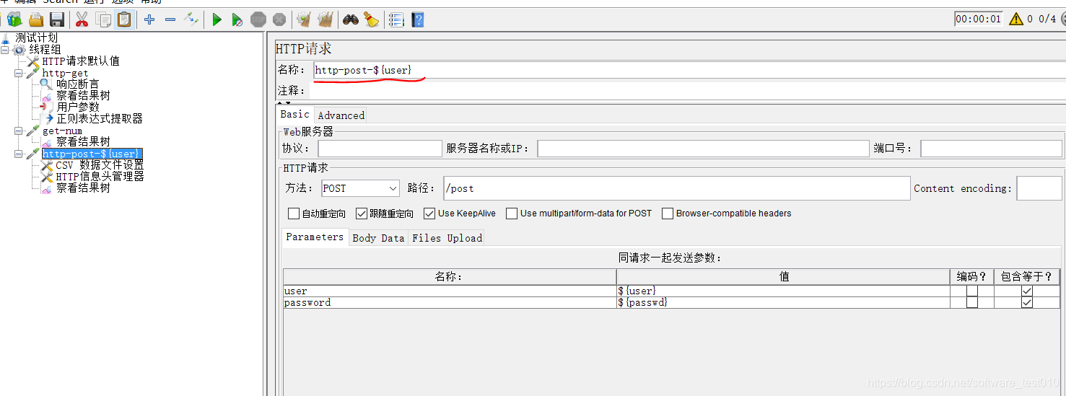Click the Open file folder icon
1066x396 pixels.
36,19
